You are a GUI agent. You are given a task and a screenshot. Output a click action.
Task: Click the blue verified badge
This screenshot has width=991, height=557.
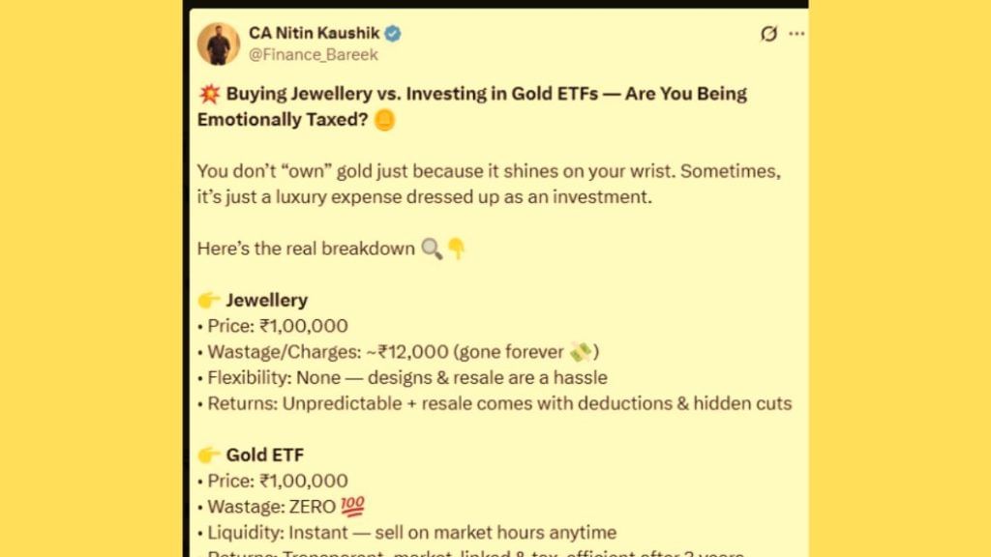(x=393, y=34)
